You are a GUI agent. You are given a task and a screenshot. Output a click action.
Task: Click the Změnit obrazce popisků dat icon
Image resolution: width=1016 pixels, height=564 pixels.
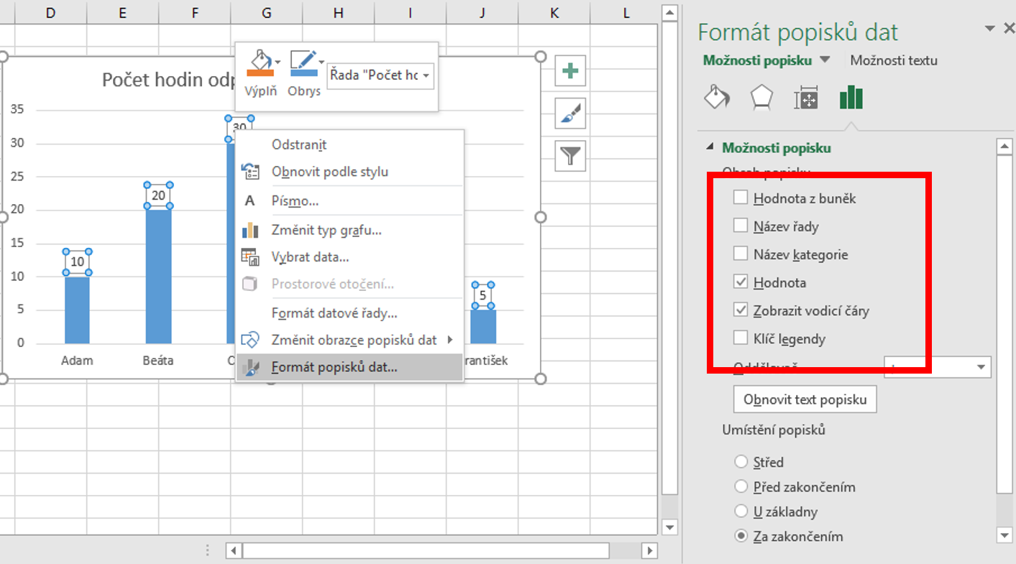[250, 340]
